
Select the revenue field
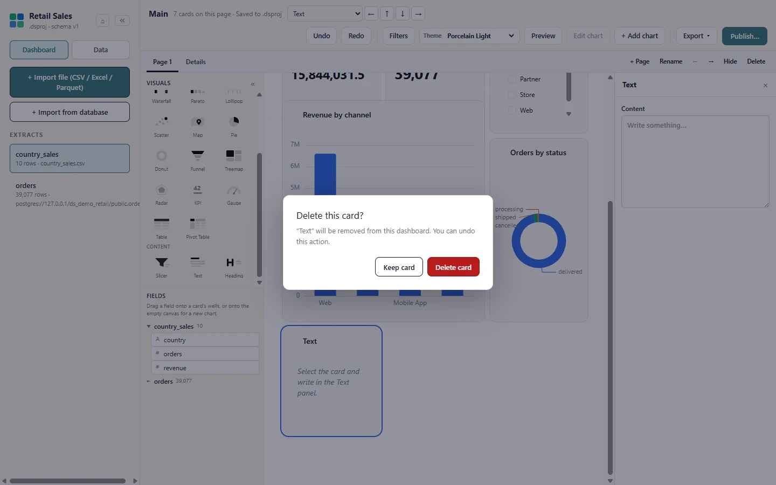tap(205, 368)
